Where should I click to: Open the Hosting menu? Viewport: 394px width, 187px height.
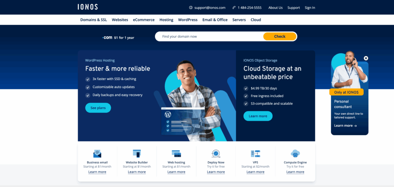tap(166, 20)
